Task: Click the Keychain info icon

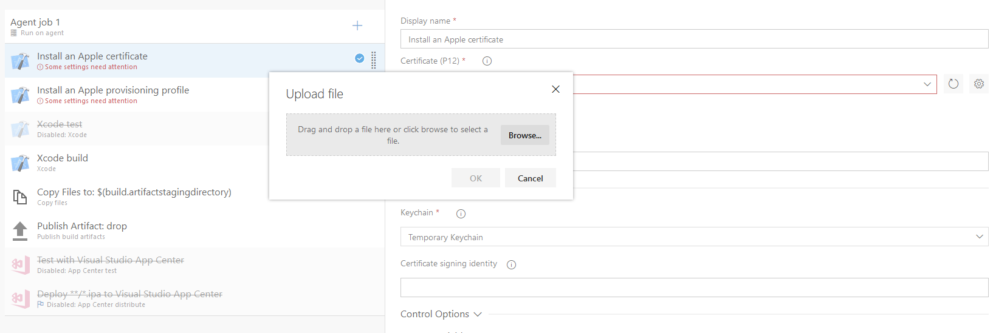Action: point(461,214)
